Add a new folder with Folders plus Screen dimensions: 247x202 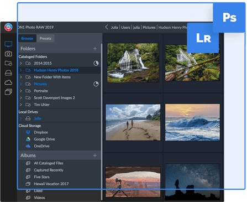pyautogui.click(x=95, y=49)
